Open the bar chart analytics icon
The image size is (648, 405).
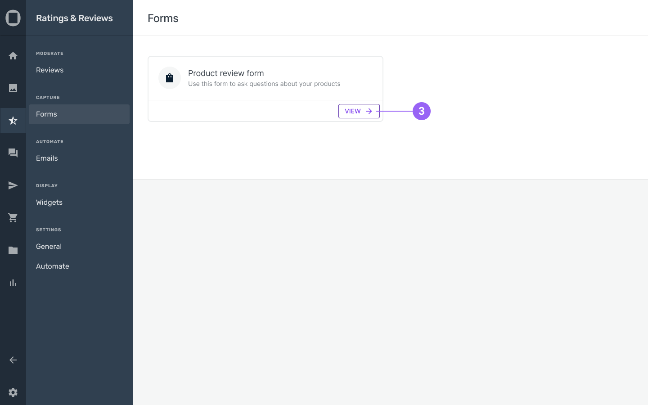pyautogui.click(x=13, y=283)
